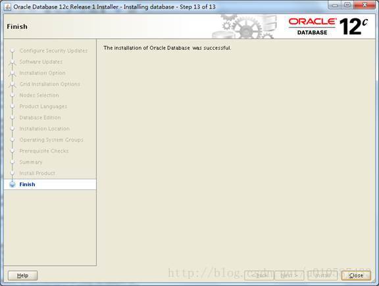Screen dimensions: 379x286
Task: Select the Finish step in sidebar
Action: [50, 184]
